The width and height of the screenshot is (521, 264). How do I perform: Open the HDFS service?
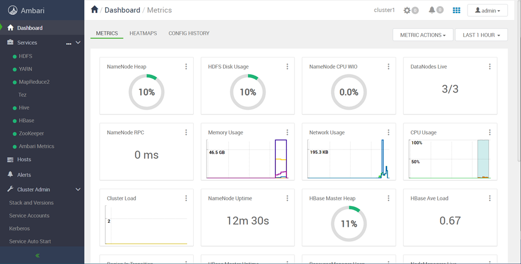[x=25, y=56]
